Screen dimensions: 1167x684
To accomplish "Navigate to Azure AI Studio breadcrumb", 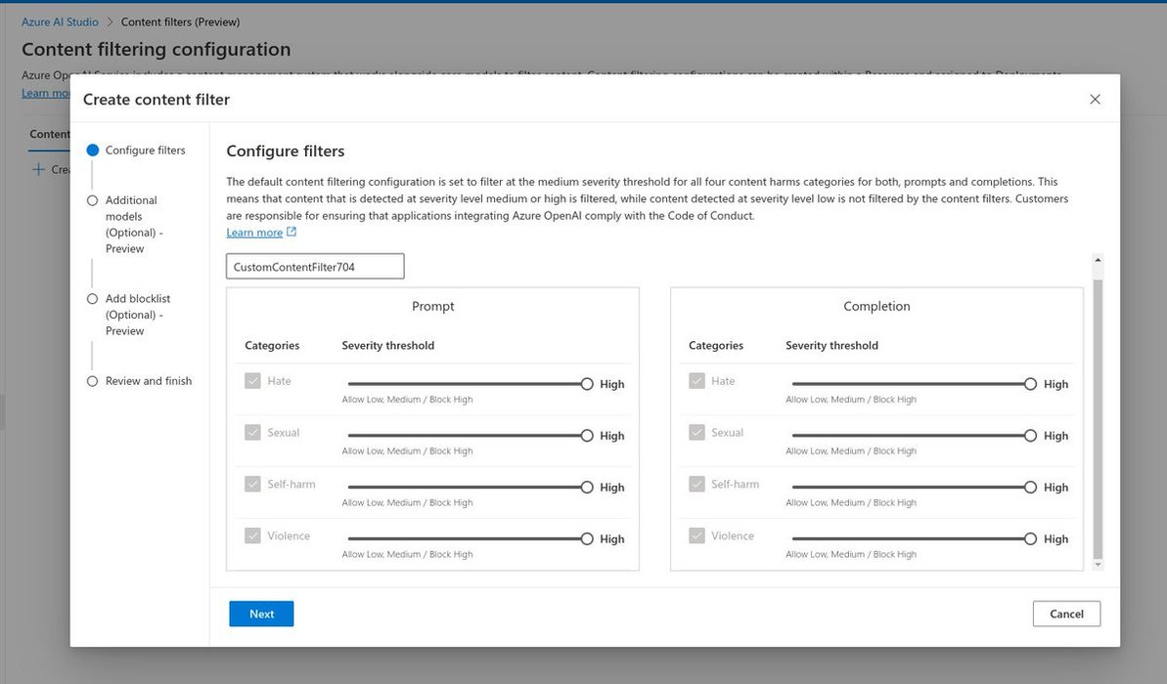I will pyautogui.click(x=60, y=21).
